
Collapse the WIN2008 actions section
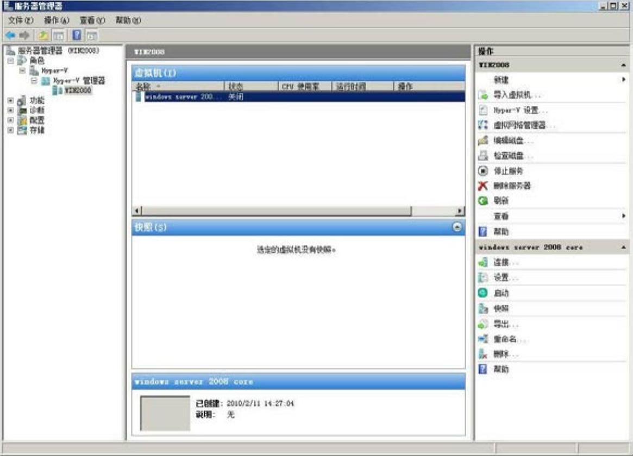pos(623,65)
